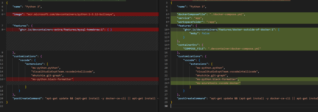Click the mcr.microsoft.com python image value
Image resolution: width=318 pixels, height=112 pixels.
coord(71,14)
